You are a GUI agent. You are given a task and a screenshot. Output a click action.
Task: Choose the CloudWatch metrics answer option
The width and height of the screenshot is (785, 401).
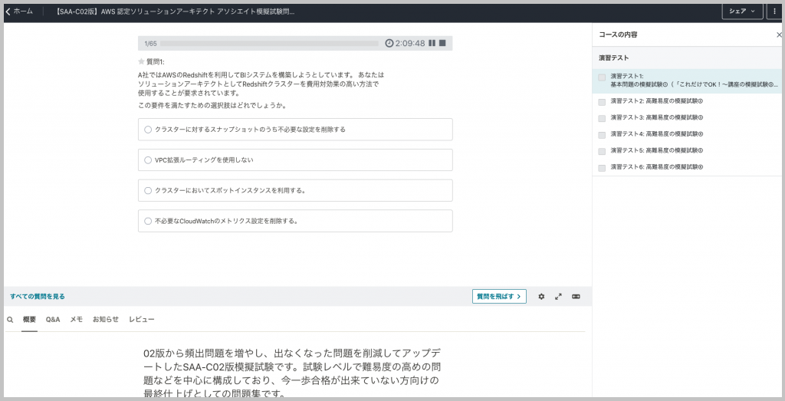(148, 221)
